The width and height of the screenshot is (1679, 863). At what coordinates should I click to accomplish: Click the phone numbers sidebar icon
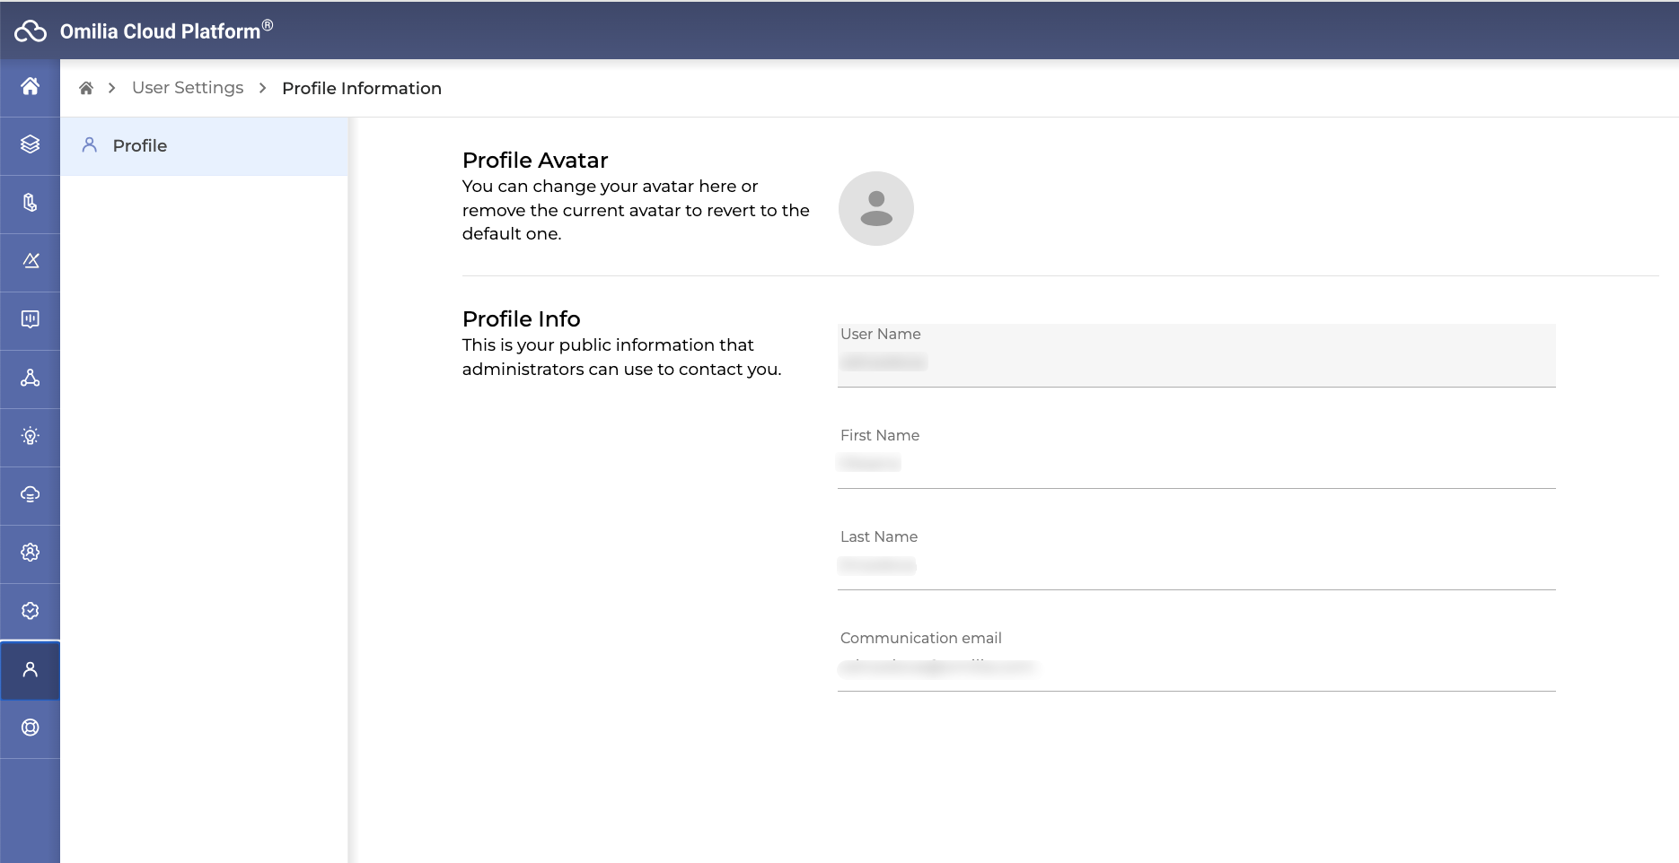[x=31, y=203]
